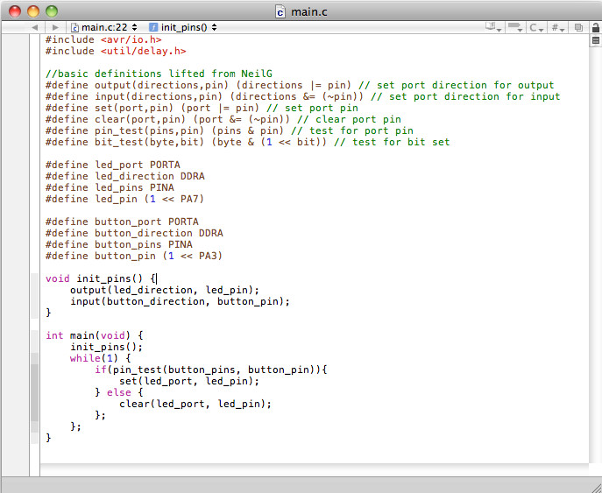Click the counterpart file icon

point(578,27)
